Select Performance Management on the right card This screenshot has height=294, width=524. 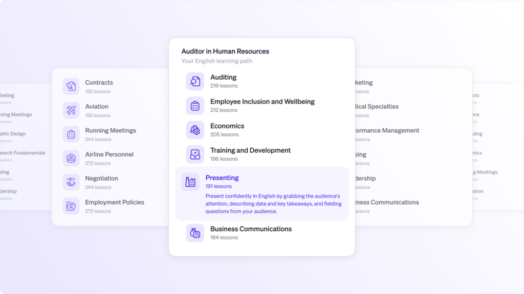(x=387, y=131)
